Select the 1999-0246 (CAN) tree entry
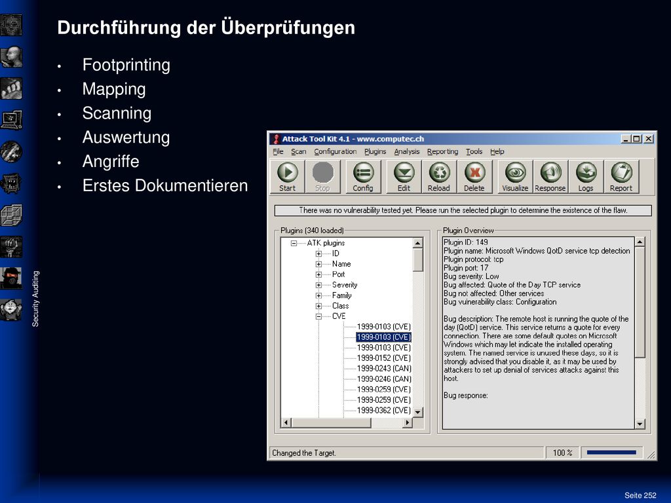 [384, 379]
